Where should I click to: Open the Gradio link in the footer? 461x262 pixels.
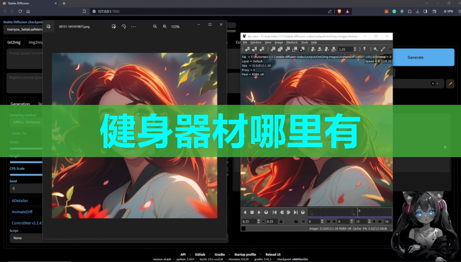click(220, 254)
